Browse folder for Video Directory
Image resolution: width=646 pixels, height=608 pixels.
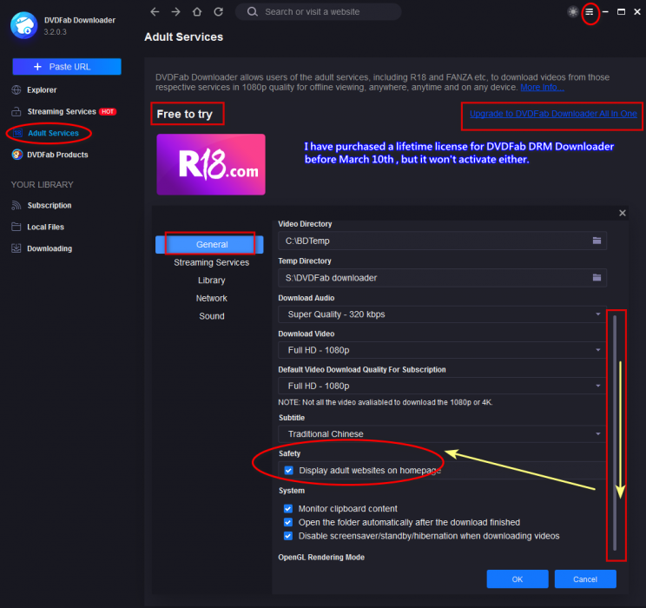(x=597, y=241)
